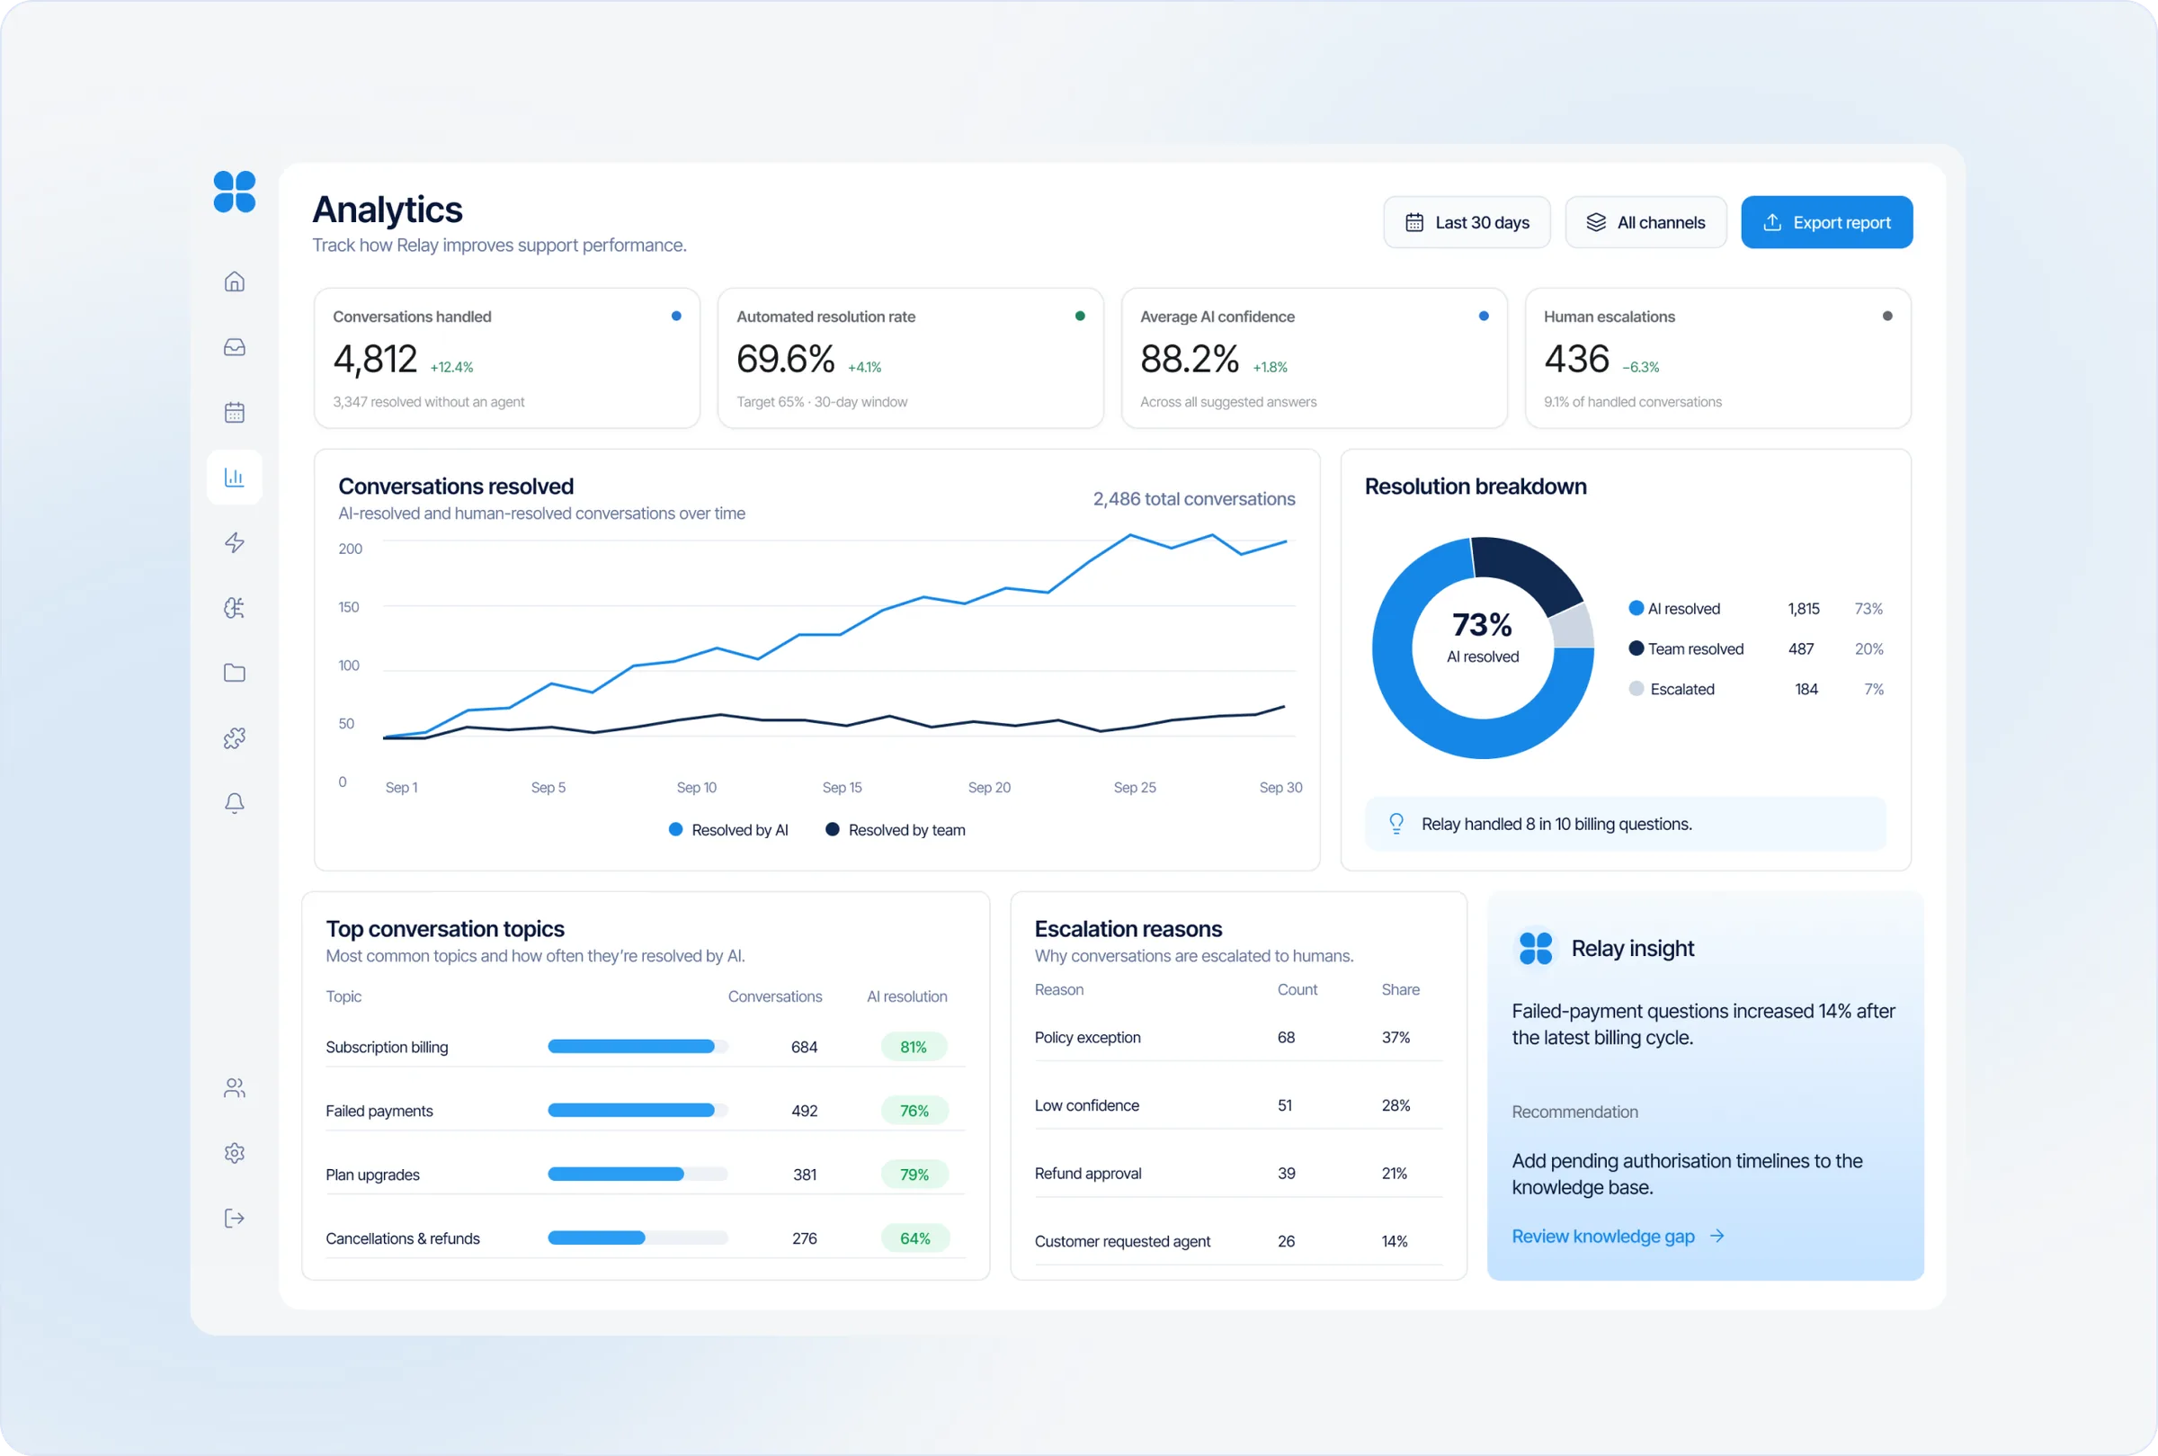This screenshot has width=2158, height=1456.
Task: Select the Analytics bar chart icon
Action: [x=235, y=478]
